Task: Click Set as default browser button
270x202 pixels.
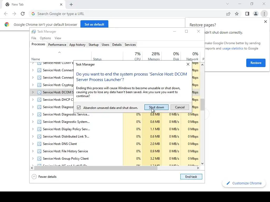Action: click(94, 24)
